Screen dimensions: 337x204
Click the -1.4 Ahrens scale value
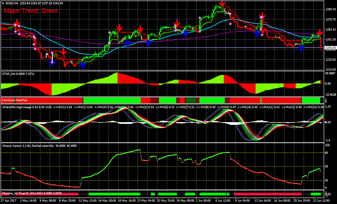pyautogui.click(x=328, y=140)
